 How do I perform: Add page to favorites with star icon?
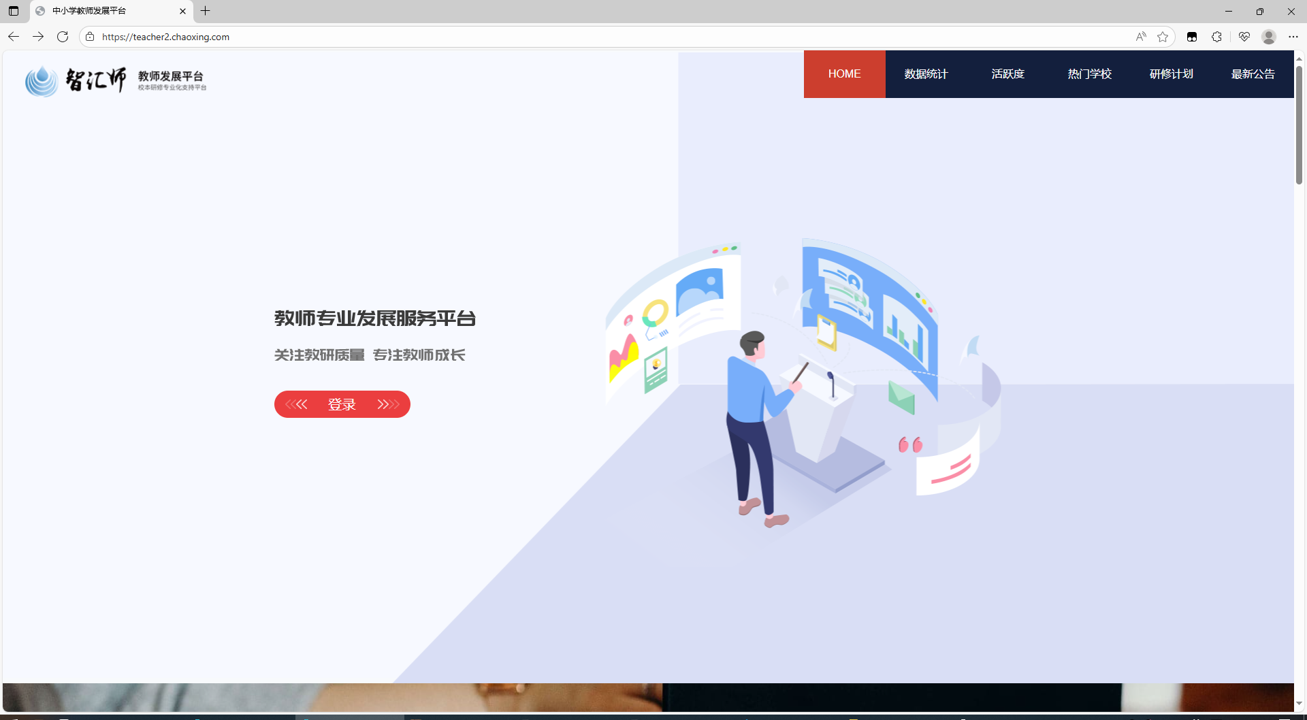tap(1163, 37)
